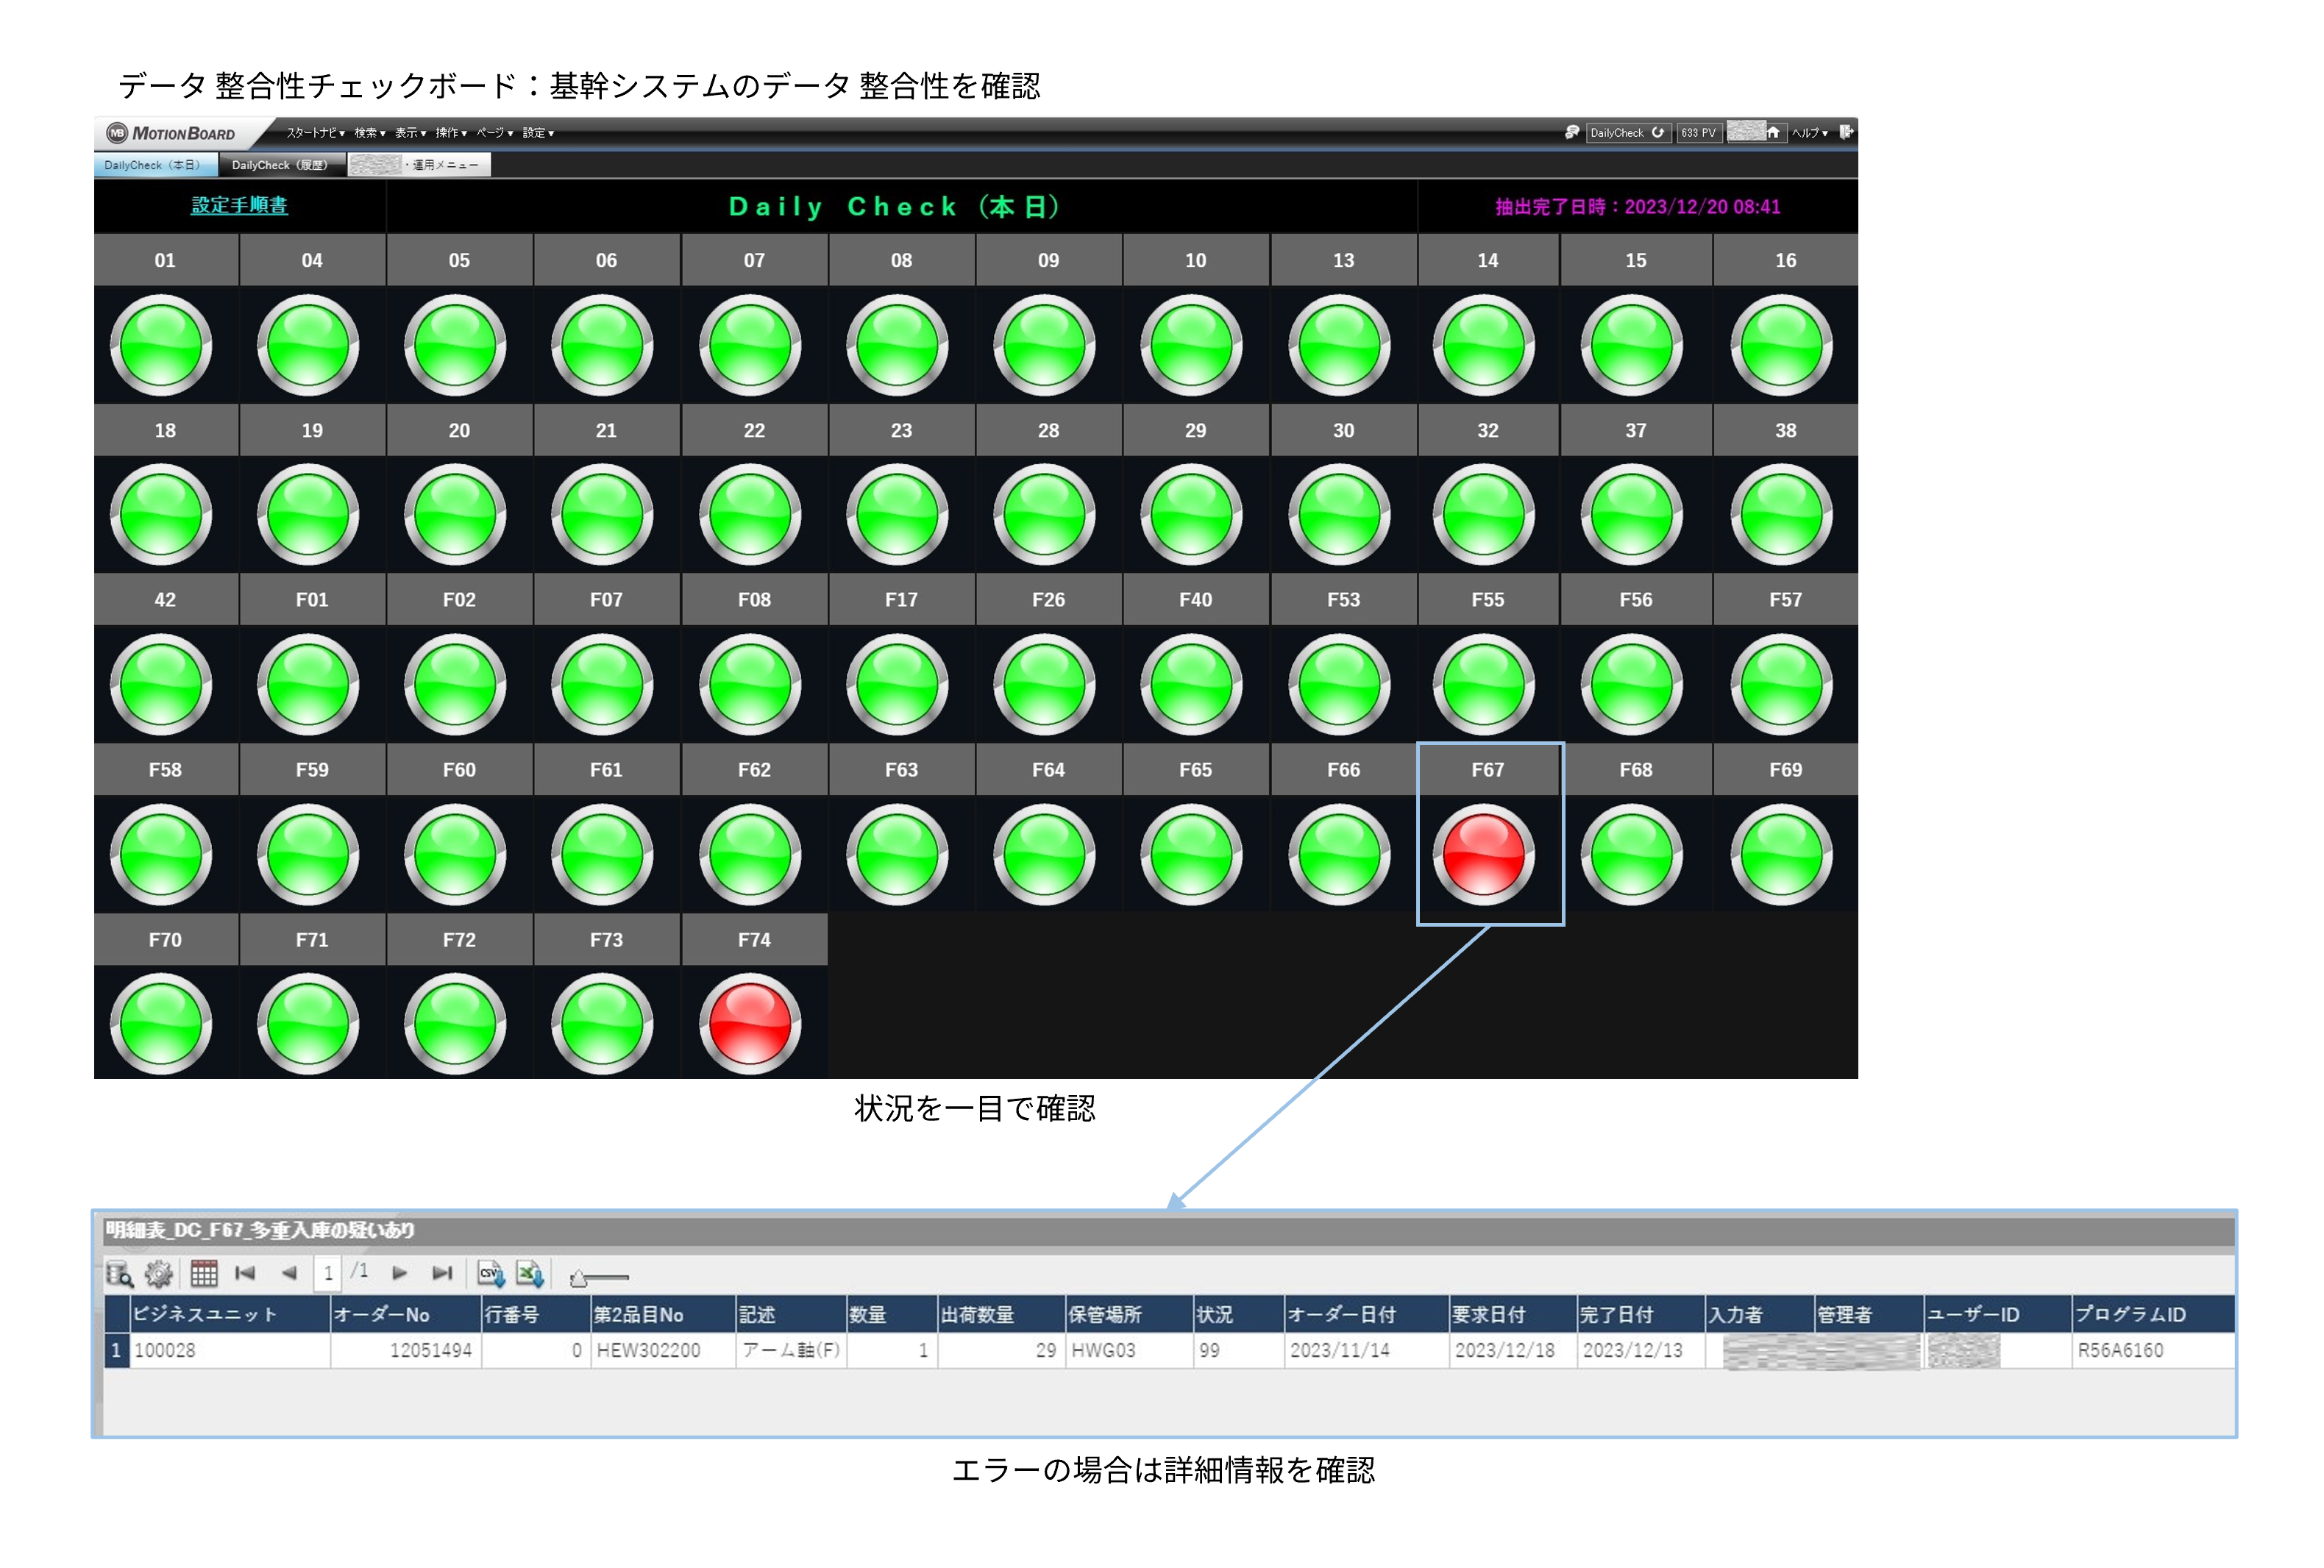Click the R56A6160 program ID cell
The image size is (2324, 1568).
tap(2153, 1350)
